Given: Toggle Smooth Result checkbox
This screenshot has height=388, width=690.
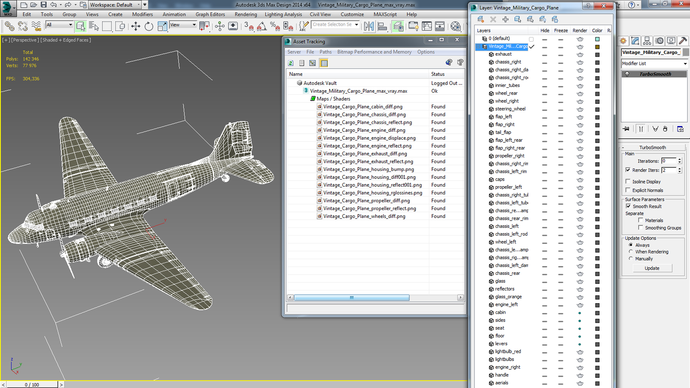Looking at the screenshot, I should pyautogui.click(x=628, y=206).
